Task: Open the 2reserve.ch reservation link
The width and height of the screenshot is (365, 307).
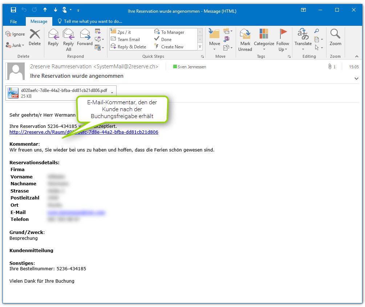Action: click(84, 132)
